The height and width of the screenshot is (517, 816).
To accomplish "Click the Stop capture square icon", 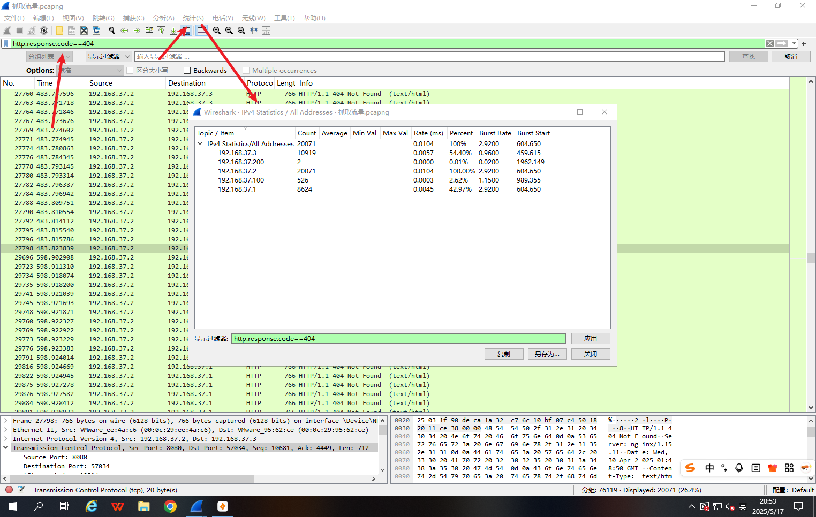I will 19,31.
